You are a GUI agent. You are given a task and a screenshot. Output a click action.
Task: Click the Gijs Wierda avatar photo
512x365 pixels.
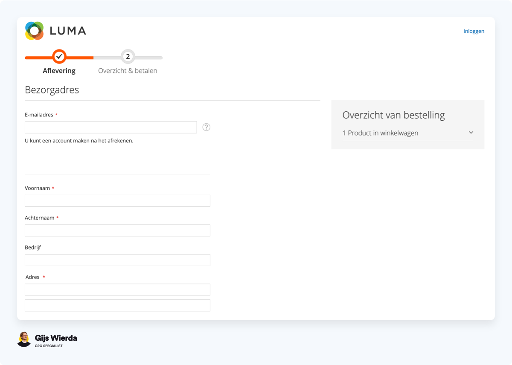24,340
